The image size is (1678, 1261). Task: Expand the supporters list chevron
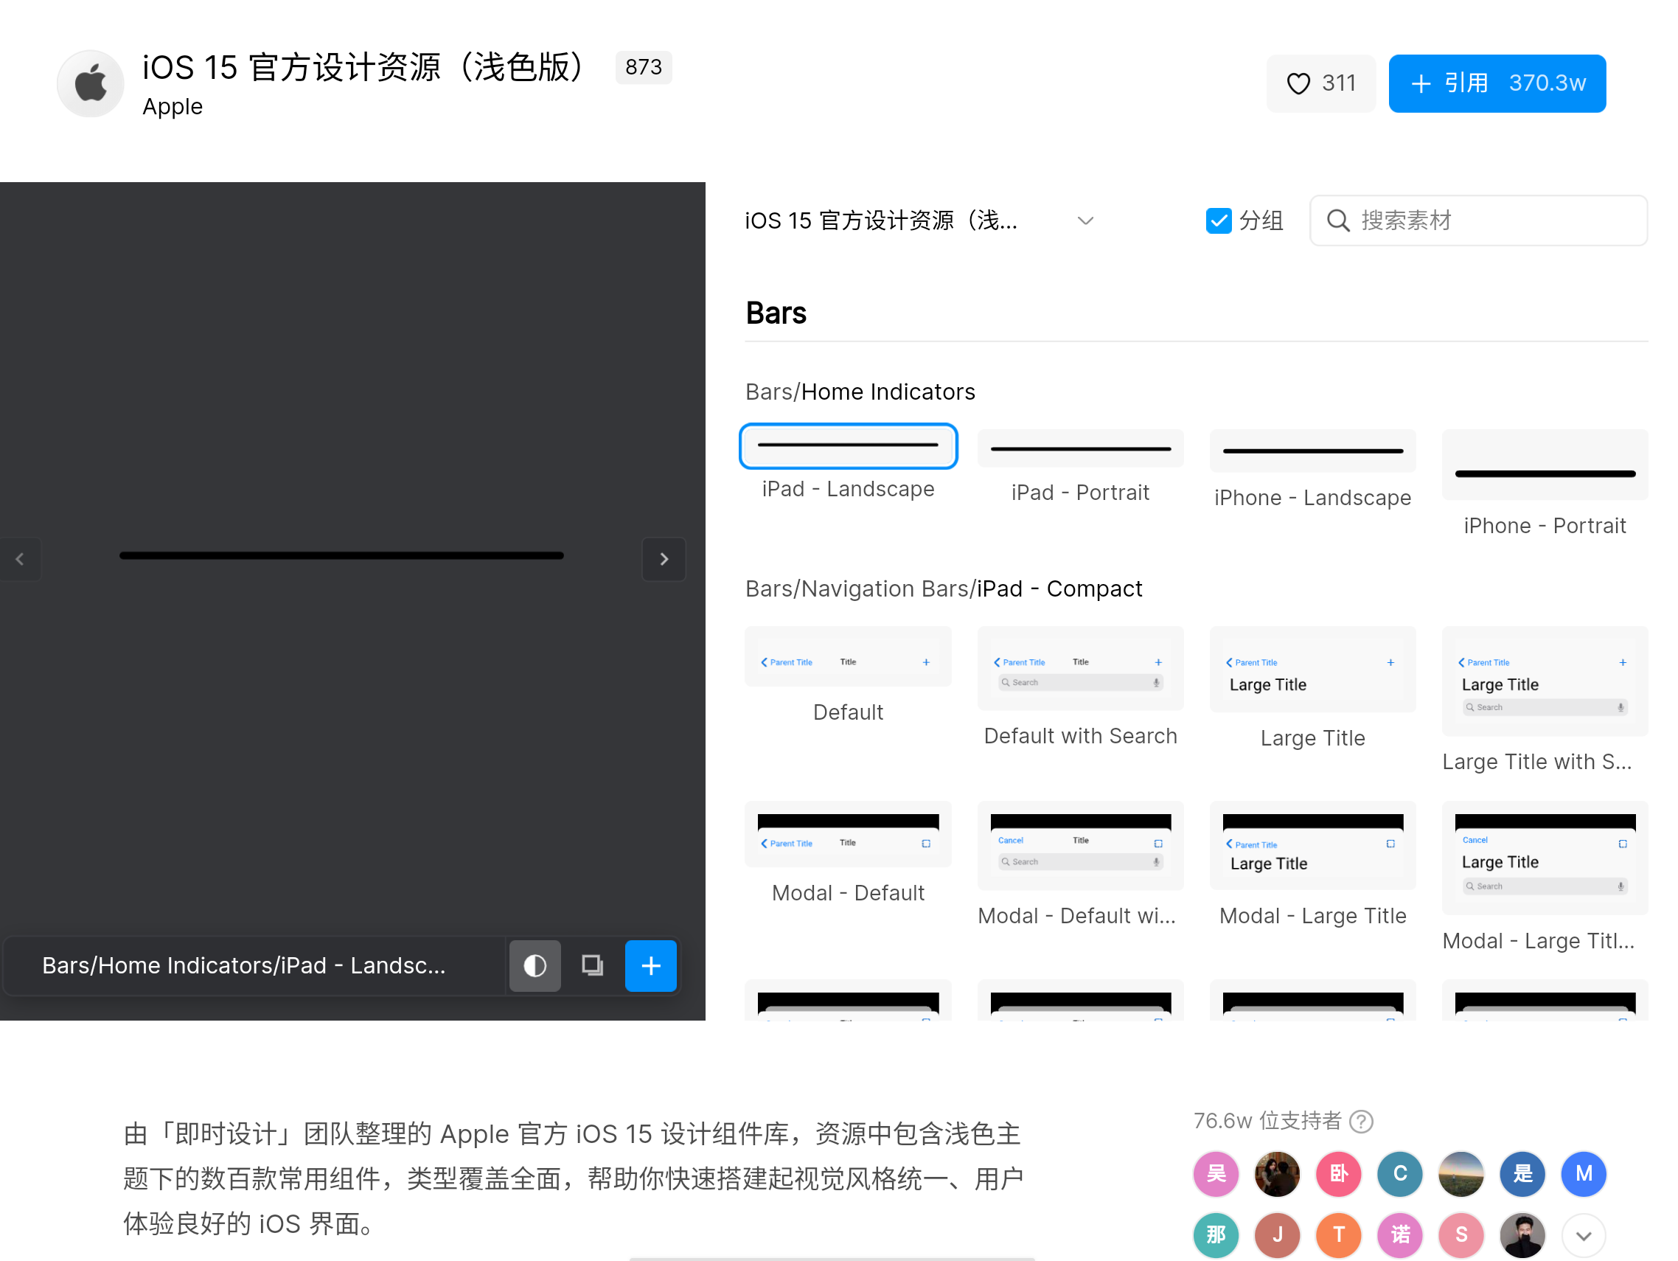pos(1584,1235)
